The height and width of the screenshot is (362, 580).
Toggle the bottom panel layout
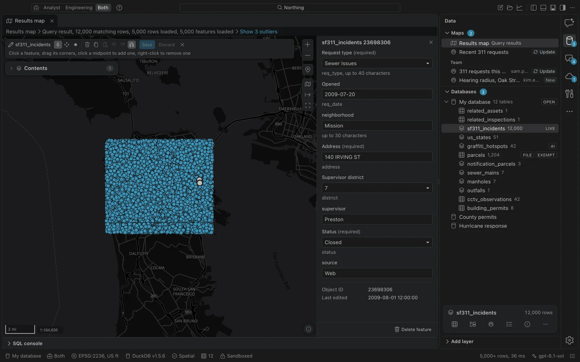(543, 8)
